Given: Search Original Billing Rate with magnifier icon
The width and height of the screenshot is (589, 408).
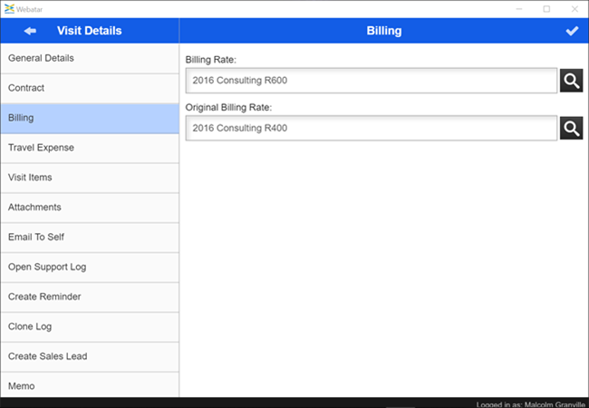Looking at the screenshot, I should [571, 128].
